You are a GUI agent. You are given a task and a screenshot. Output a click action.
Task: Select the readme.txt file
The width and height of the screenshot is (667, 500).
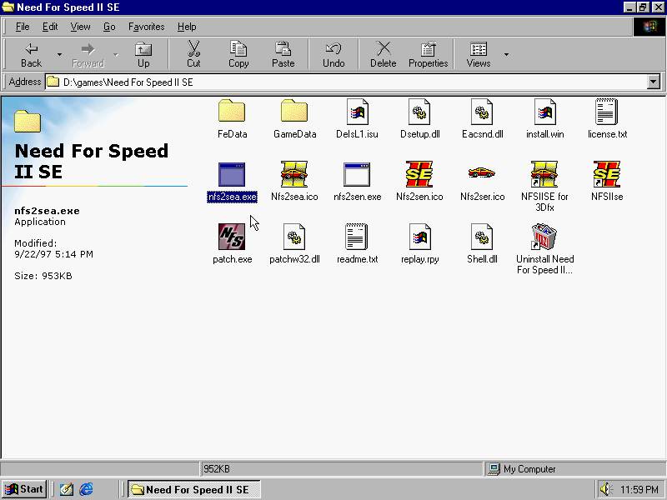pos(357,237)
